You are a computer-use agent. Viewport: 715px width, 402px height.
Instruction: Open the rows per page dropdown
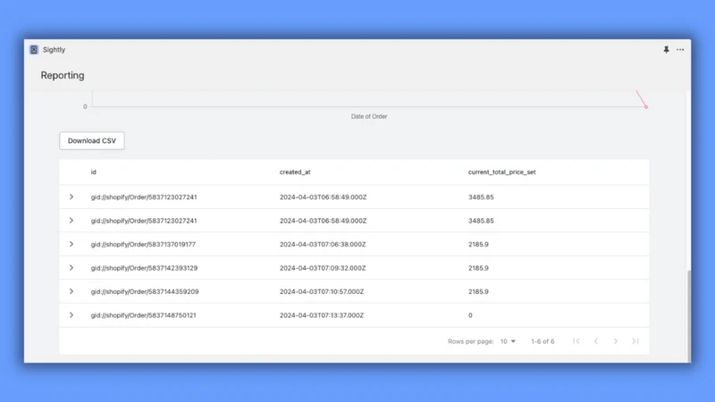point(508,341)
